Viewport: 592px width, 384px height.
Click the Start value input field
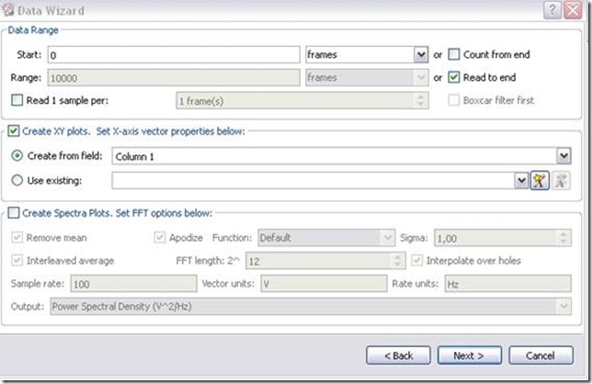[175, 55]
